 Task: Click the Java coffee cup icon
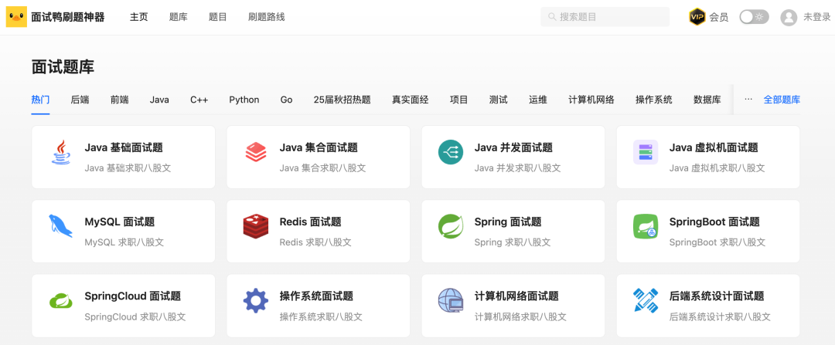click(x=61, y=152)
